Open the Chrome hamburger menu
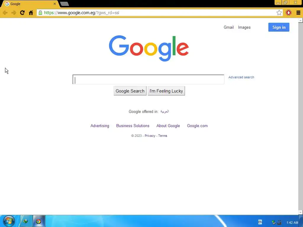This screenshot has width=303, height=227. click(298, 13)
